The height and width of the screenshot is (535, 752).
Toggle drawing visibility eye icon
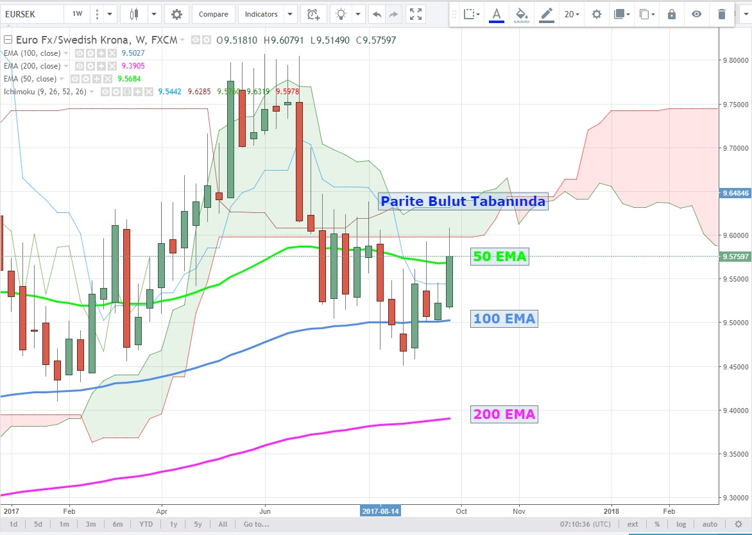coord(697,14)
